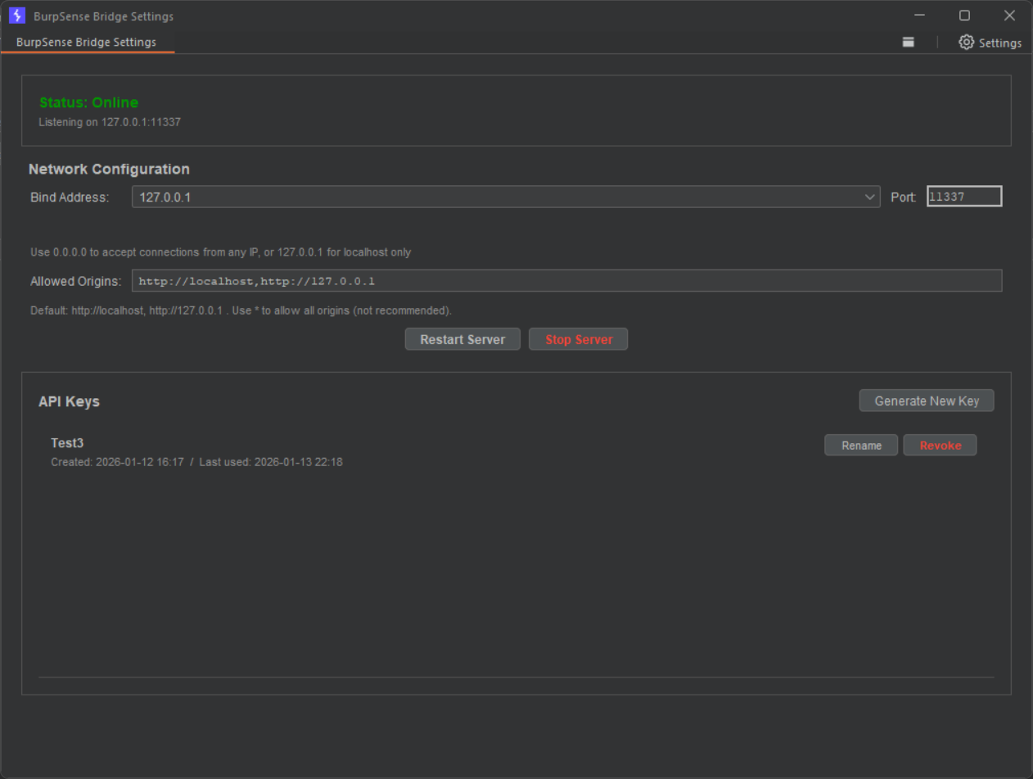
Task: Generate a new API key
Action: [927, 401]
